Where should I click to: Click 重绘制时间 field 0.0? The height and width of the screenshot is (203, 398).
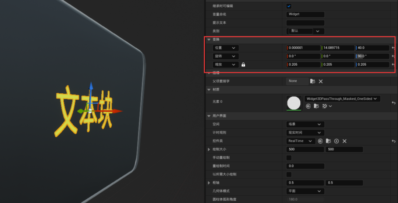pyautogui.click(x=306, y=166)
